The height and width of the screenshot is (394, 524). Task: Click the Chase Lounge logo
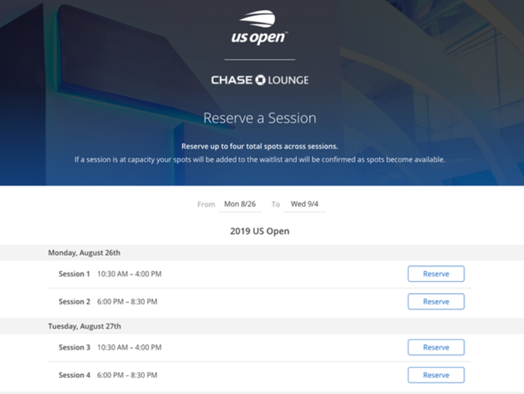pos(260,80)
